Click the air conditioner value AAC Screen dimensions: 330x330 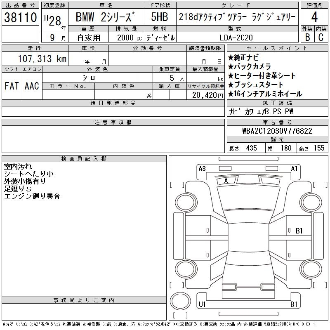click(32, 86)
